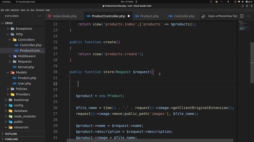Click the Activities button in top bar
This screenshot has width=254, height=142.
(x=6, y=2)
